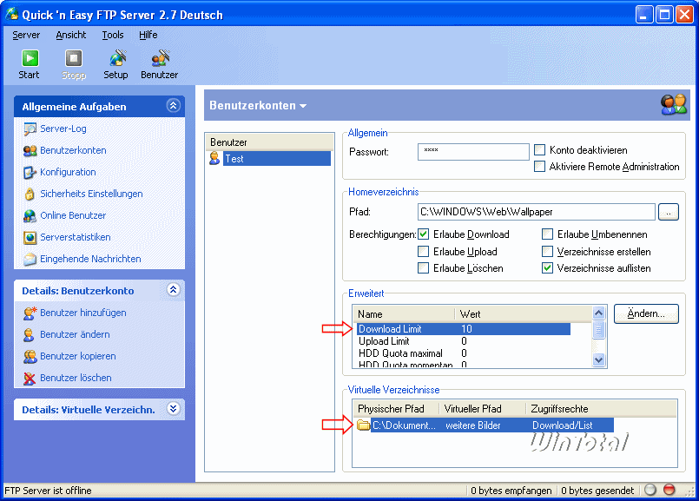Check Verzeichnisse erstellen permission

547,252
